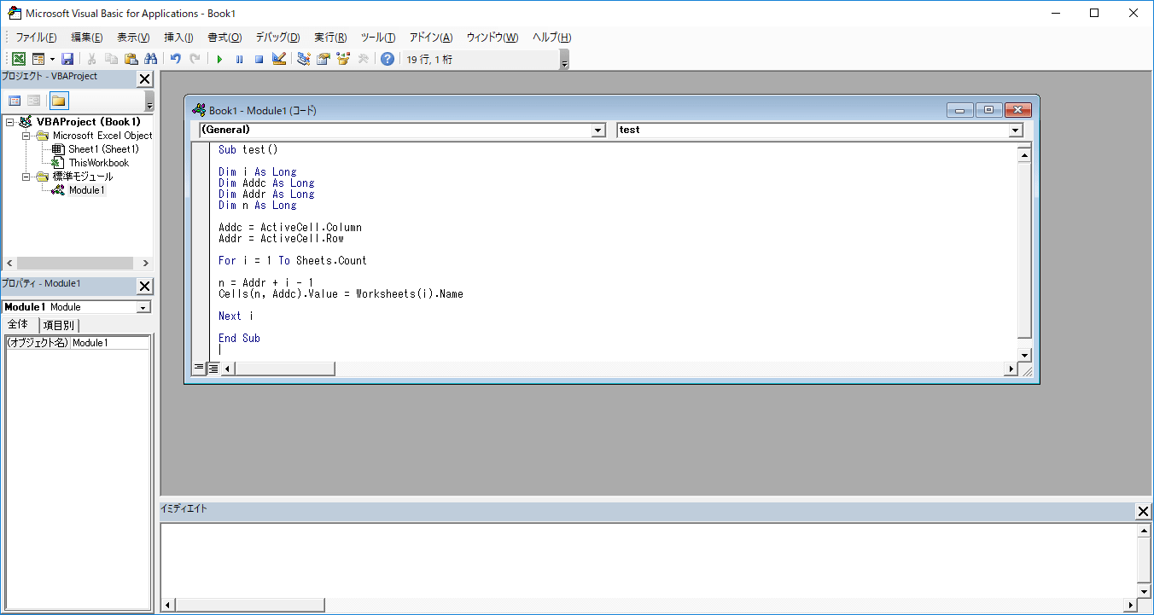1154x615 pixels.
Task: Click the Reset stop icon
Action: [x=259, y=59]
